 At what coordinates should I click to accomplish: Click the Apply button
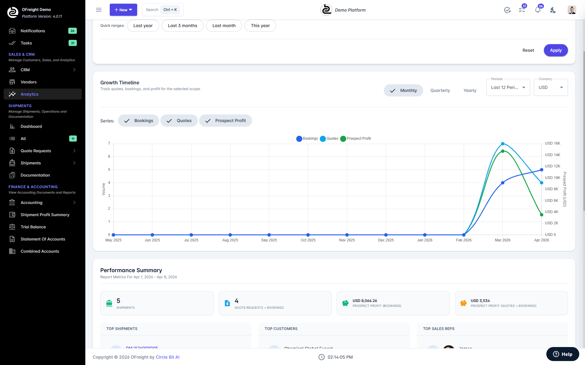click(555, 50)
